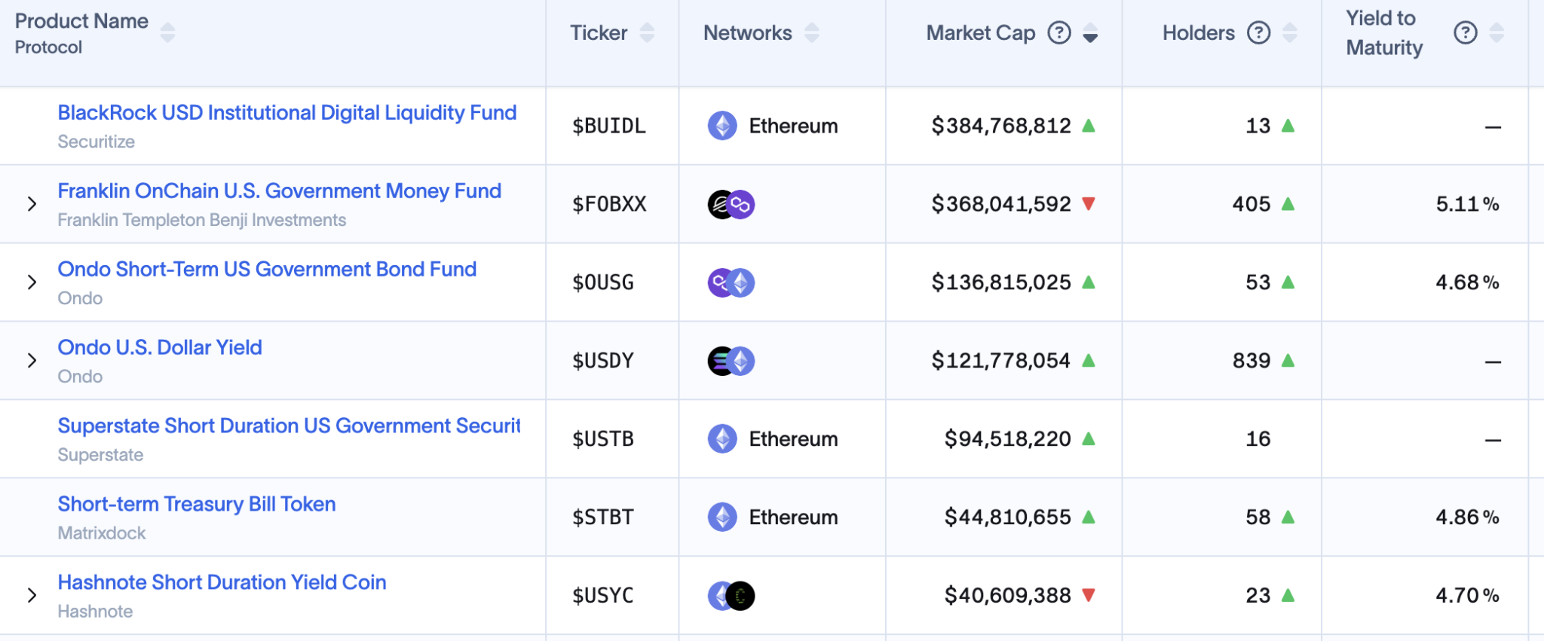Image resolution: width=1544 pixels, height=641 pixels.
Task: Click the 5.11% yield value
Action: click(x=1468, y=204)
